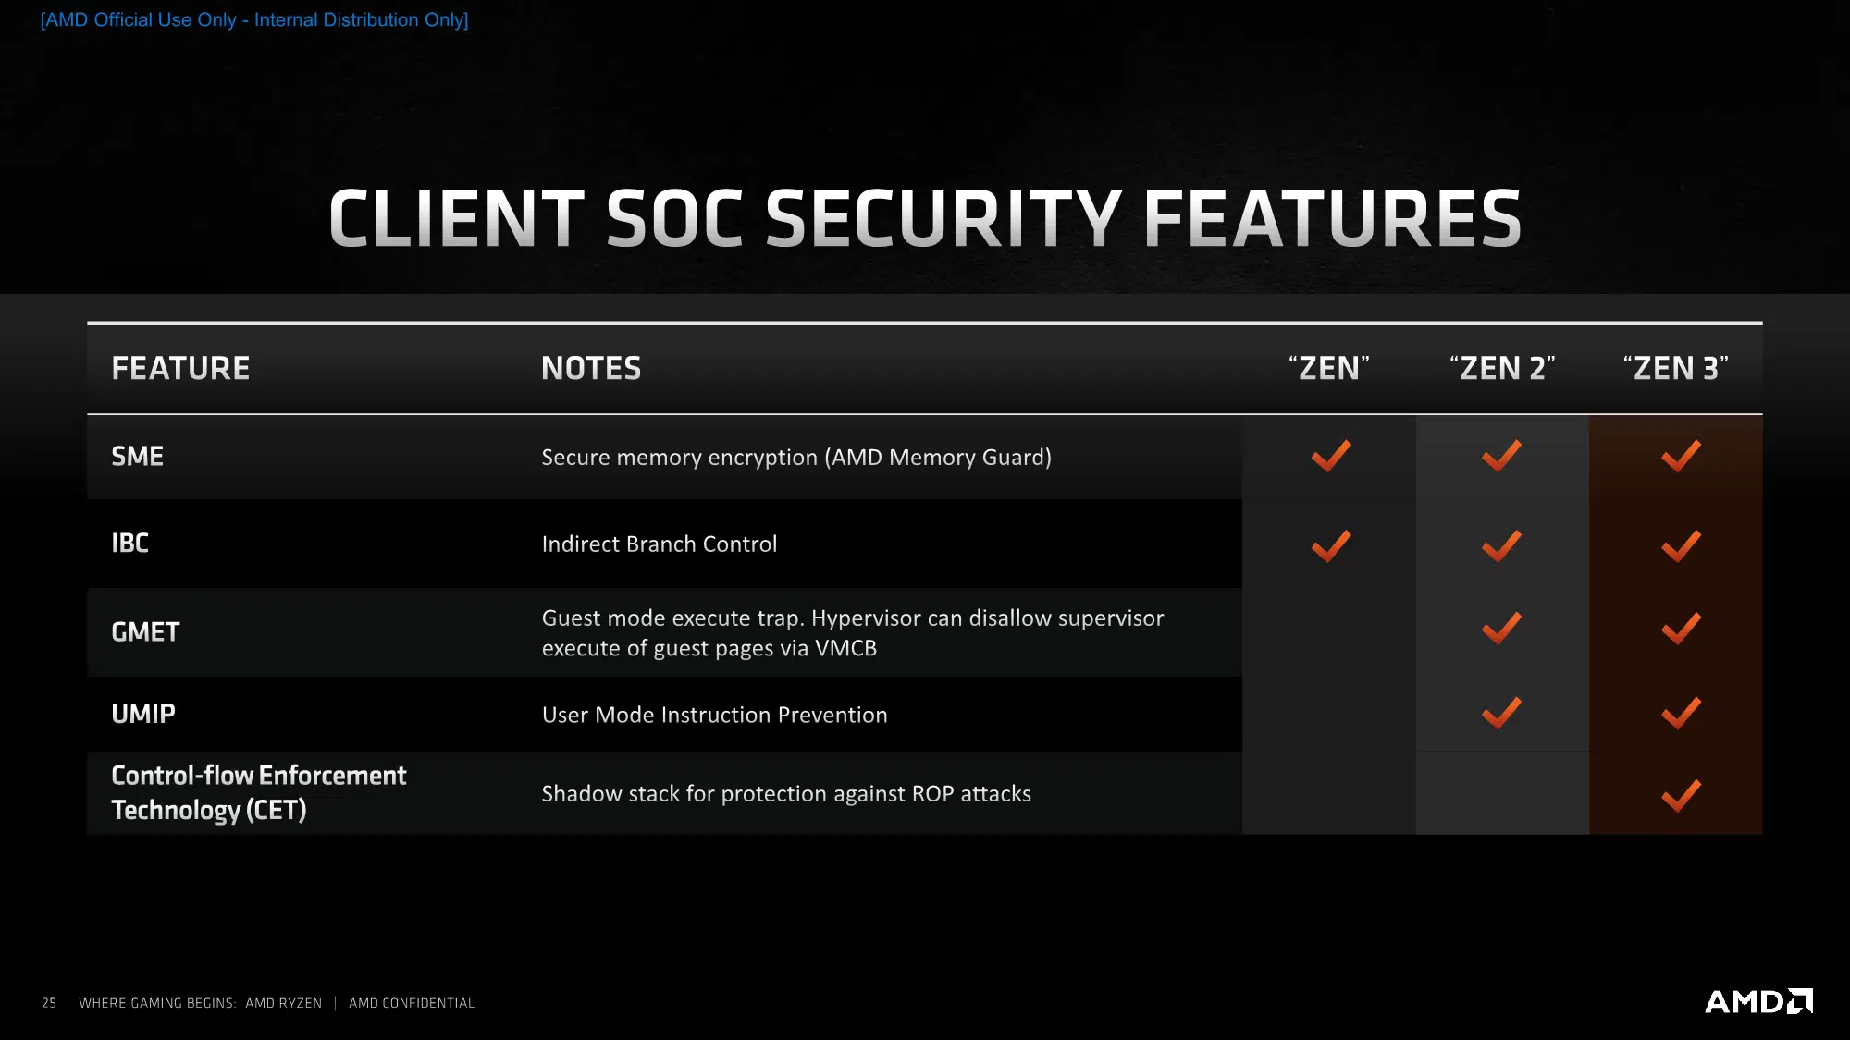Select the "ZEN 2" column header
Screen dimensions: 1850x1040
click(x=1502, y=368)
